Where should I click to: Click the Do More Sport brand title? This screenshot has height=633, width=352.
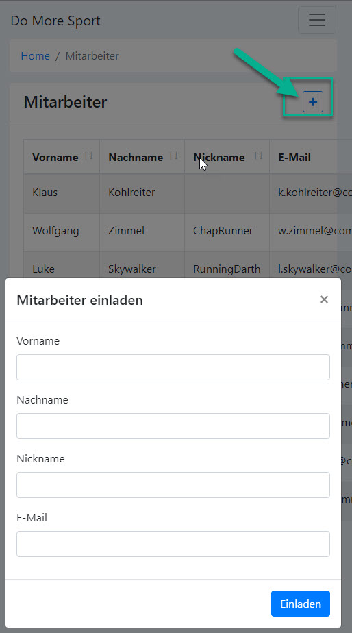pos(55,21)
